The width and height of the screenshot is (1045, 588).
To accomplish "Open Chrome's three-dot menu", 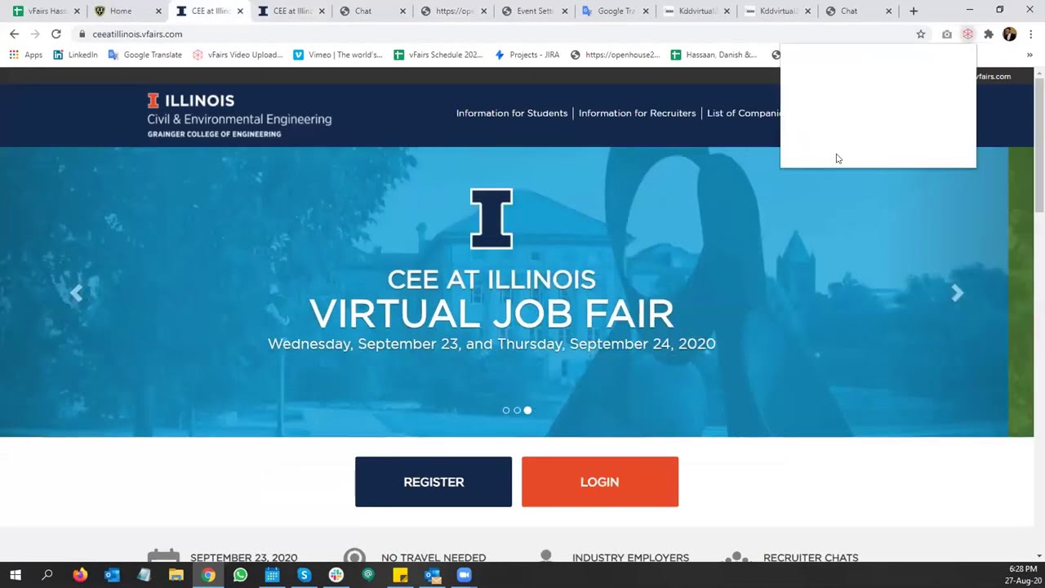I will click(x=1031, y=34).
